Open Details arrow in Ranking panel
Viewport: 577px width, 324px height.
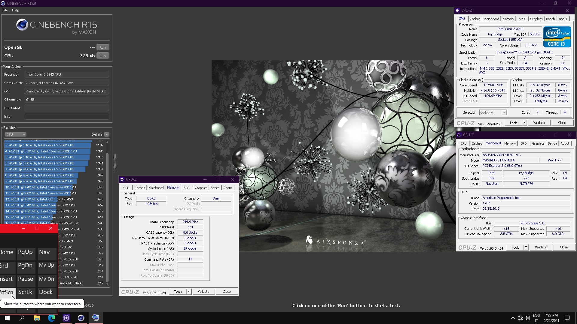[x=107, y=134]
